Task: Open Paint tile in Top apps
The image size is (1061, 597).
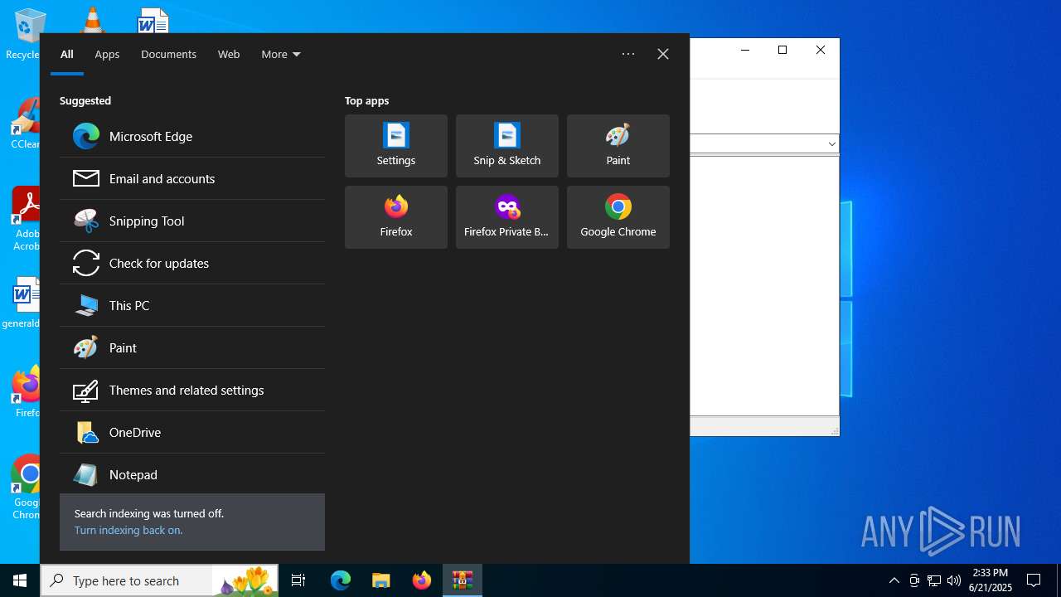Action: (x=618, y=146)
